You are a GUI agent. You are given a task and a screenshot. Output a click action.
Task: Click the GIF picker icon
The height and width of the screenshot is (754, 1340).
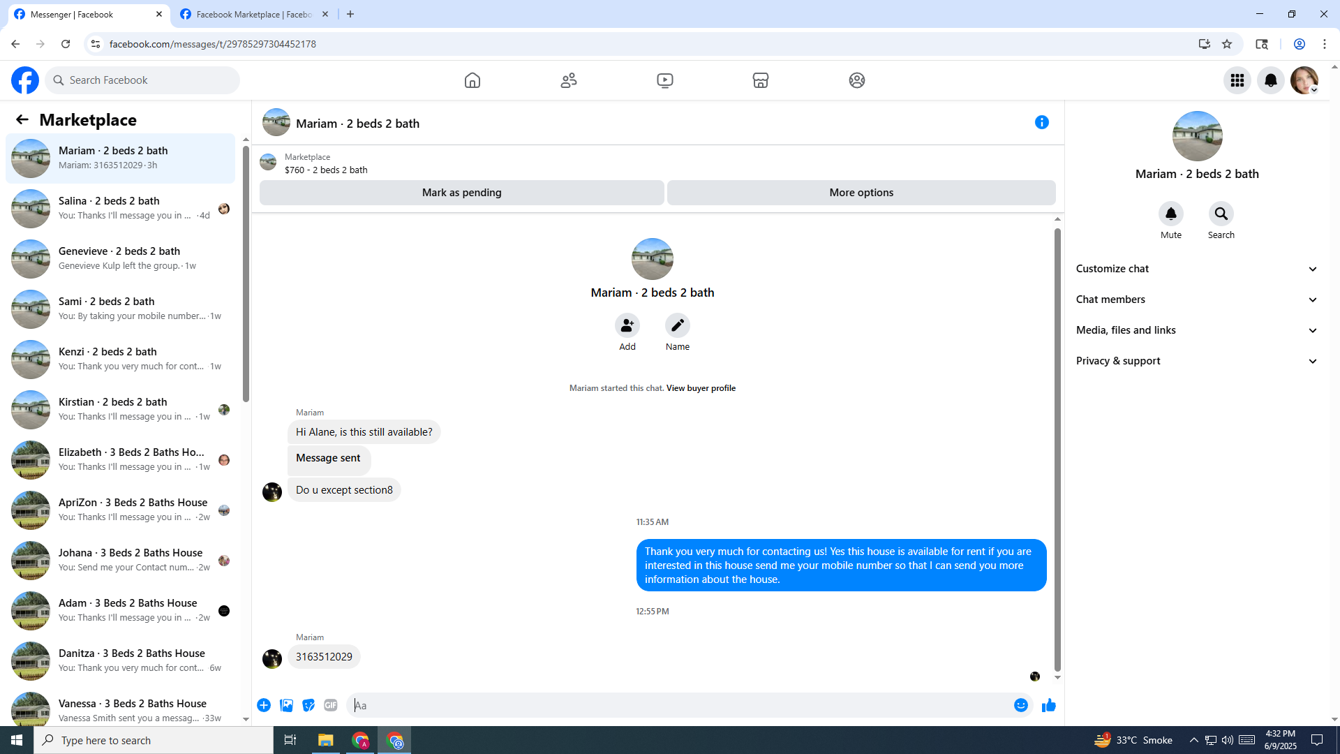[331, 706]
